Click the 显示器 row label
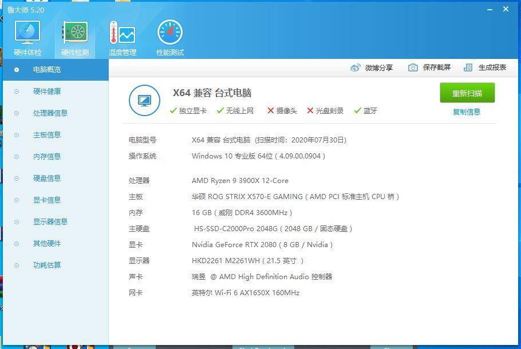Viewport: 521px width, 349px height. (139, 261)
